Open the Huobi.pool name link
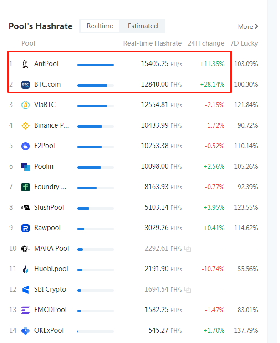This screenshot has height=343, width=280. pyautogui.click(x=51, y=269)
